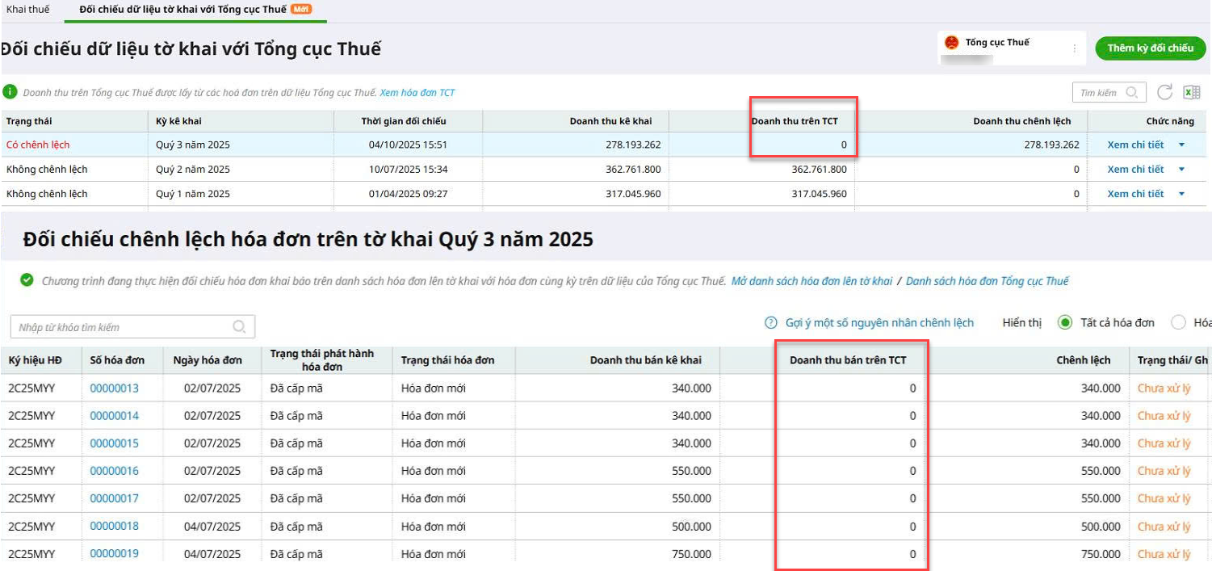The image size is (1212, 571).
Task: Open the Xem hóa đơn TCT link
Action: pyautogui.click(x=417, y=93)
